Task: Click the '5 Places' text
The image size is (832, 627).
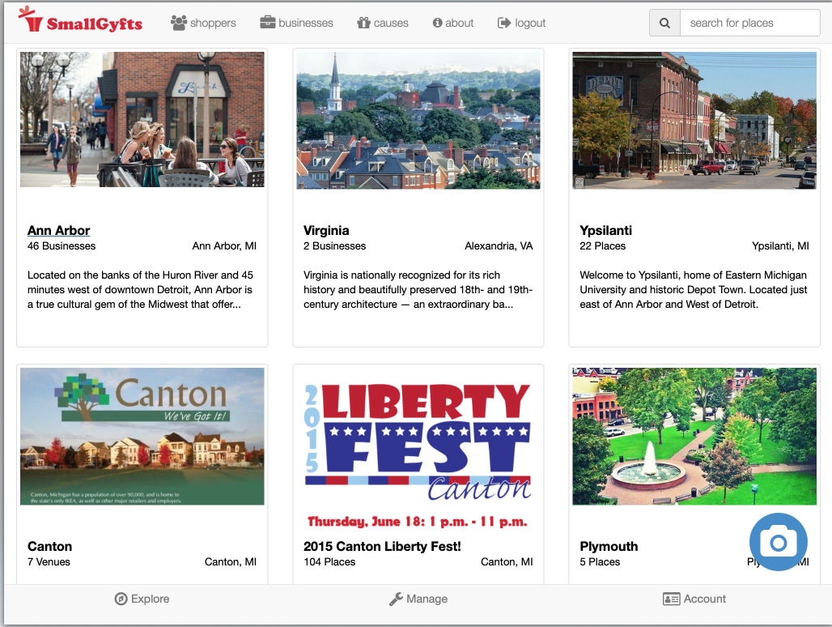Action: tap(600, 561)
